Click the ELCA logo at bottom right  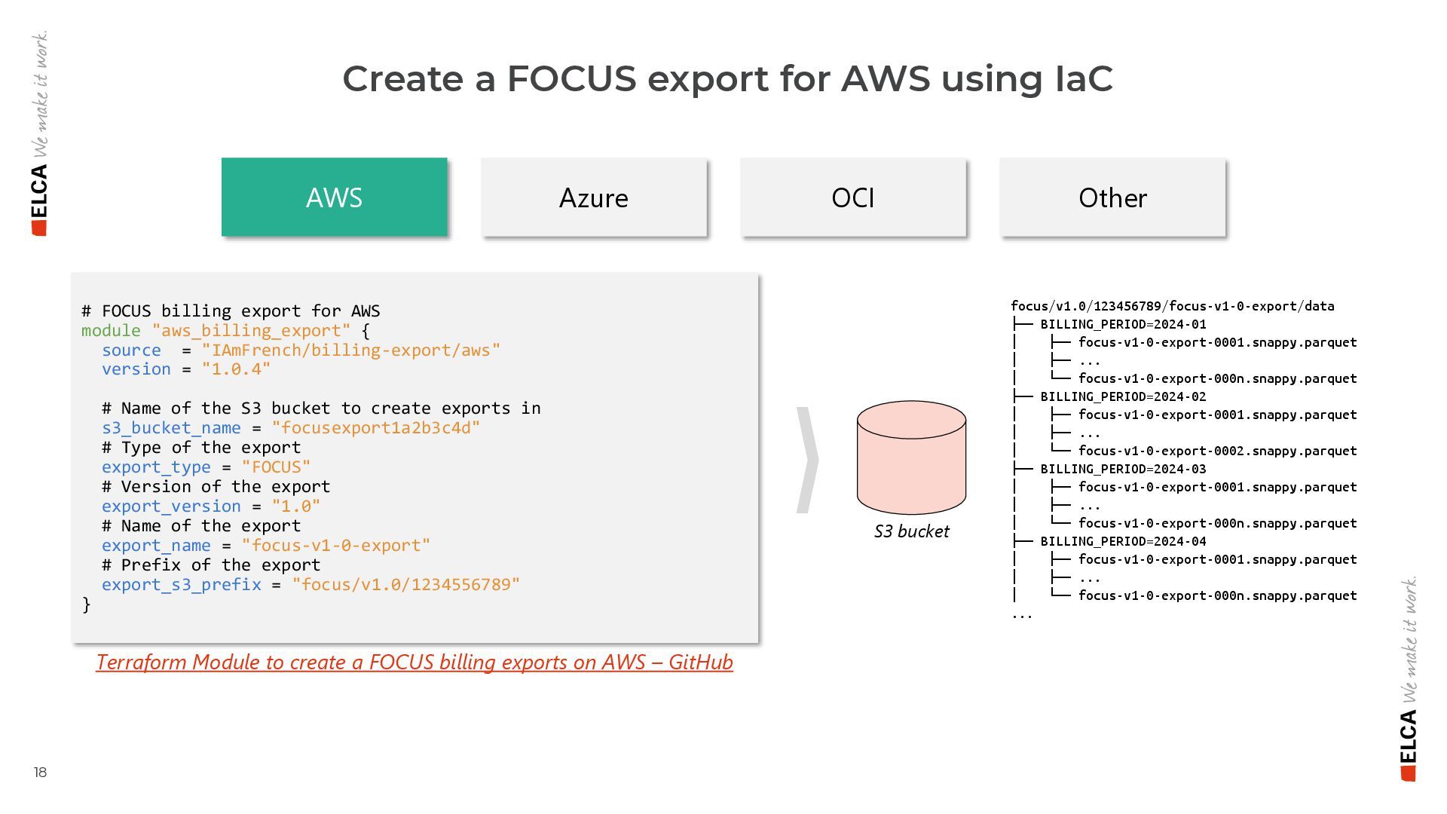coord(1408,745)
